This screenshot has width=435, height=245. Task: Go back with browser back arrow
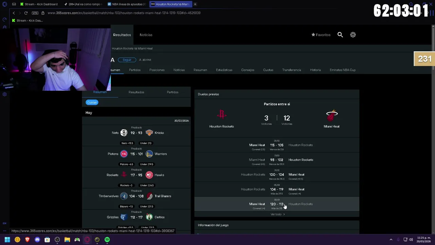(14, 13)
